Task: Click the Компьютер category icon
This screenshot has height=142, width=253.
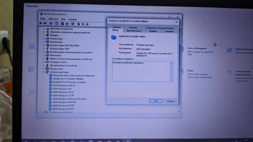Action: tap(47, 42)
